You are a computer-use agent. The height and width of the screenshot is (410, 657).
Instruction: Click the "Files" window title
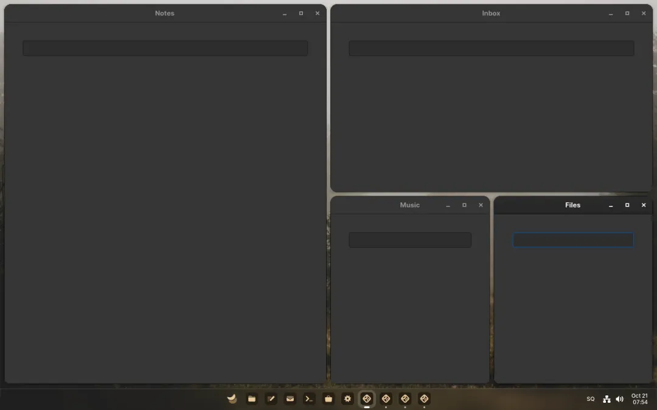(x=573, y=205)
